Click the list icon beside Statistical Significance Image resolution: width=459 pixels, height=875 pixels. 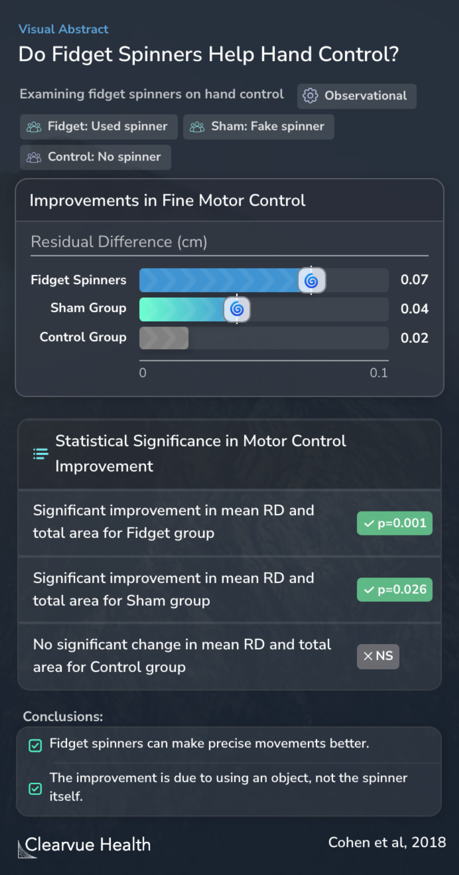41,454
